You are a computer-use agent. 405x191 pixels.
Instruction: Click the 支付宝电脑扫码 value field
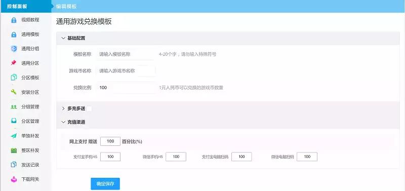pos(241,157)
